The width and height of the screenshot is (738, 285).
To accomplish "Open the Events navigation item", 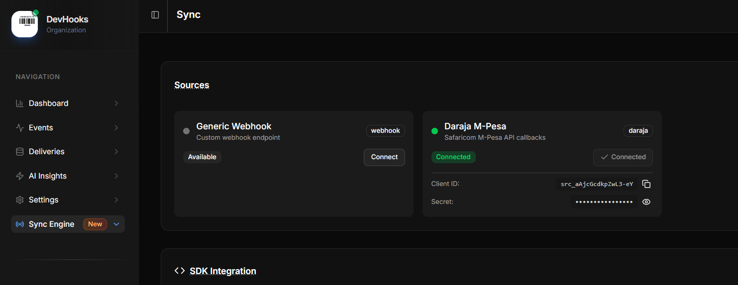I will point(68,128).
